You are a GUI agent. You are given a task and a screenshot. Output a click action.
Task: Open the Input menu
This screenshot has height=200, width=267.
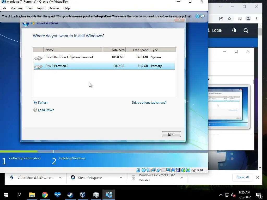click(x=41, y=8)
